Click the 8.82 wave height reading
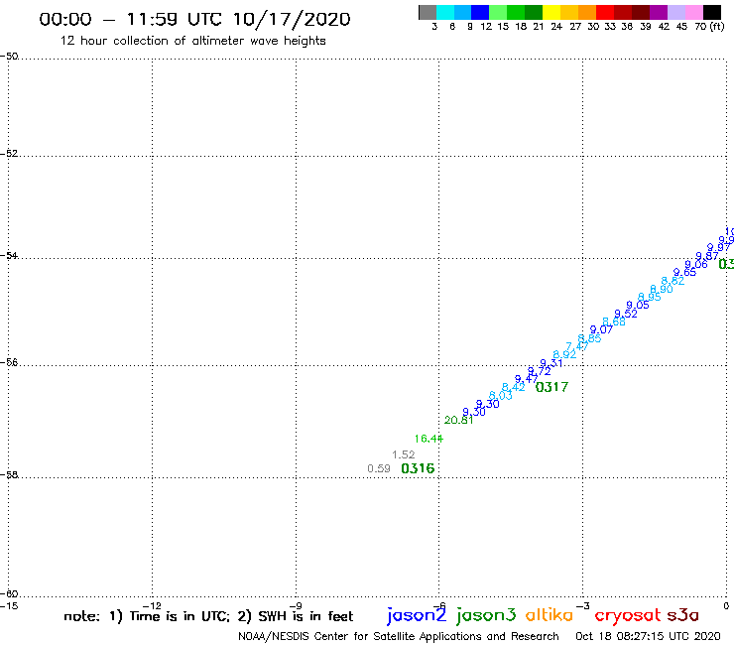This screenshot has height=645, width=734. 673,281
